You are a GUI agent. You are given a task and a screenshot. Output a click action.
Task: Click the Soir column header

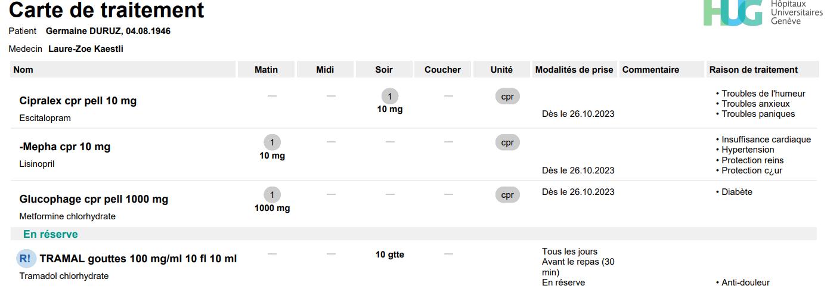384,70
